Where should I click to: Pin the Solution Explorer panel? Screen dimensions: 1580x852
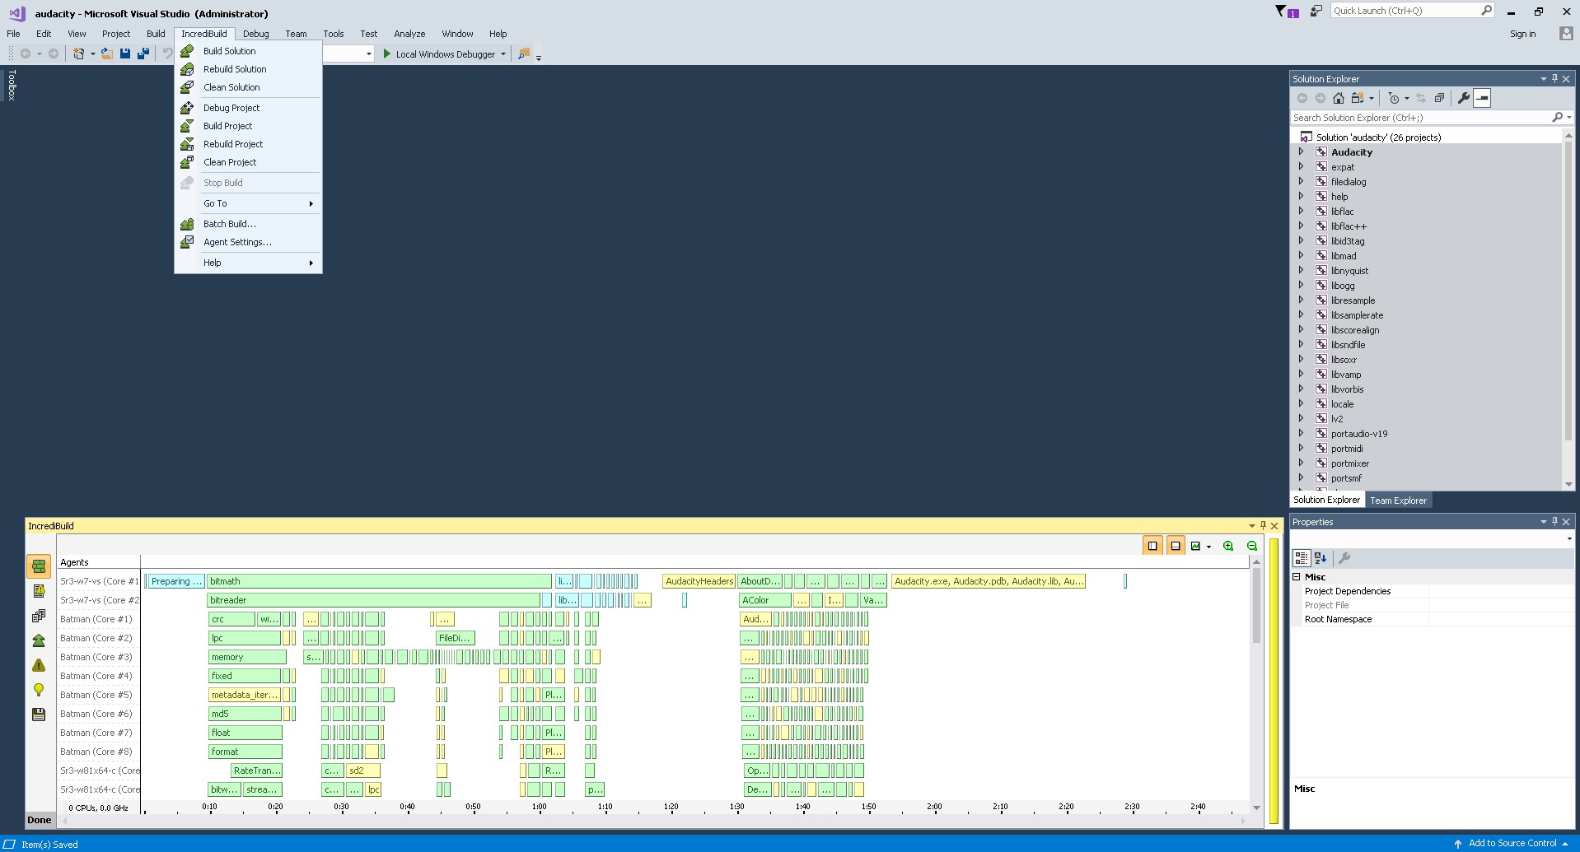(1554, 79)
